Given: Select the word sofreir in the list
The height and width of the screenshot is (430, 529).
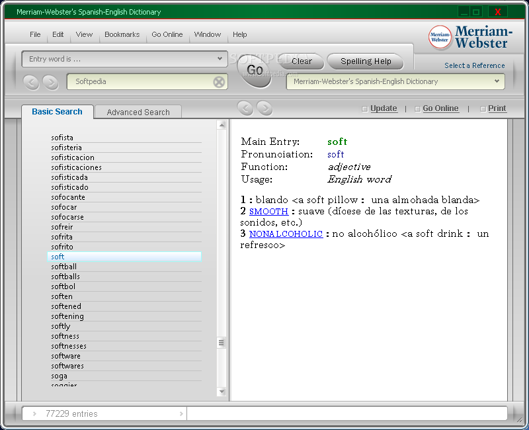Looking at the screenshot, I should [126, 227].
